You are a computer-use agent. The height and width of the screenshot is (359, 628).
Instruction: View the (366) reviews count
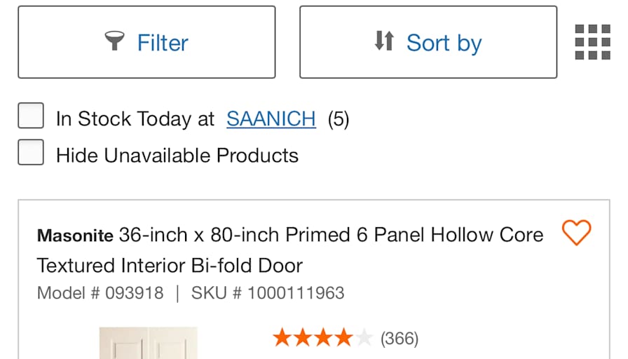point(399,339)
